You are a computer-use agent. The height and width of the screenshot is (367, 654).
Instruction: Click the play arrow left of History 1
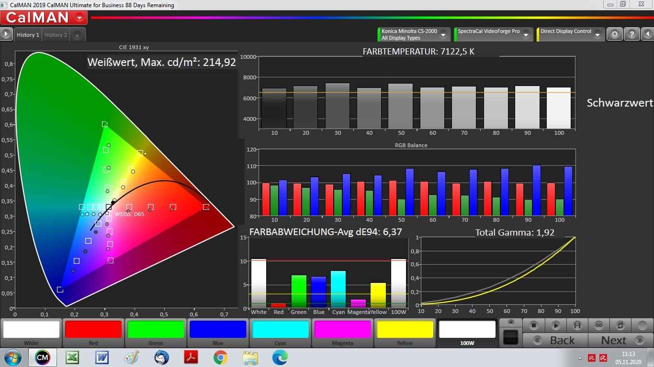pos(6,34)
